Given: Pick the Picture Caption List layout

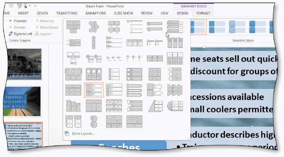Looking at the screenshot, I should coord(114,27).
